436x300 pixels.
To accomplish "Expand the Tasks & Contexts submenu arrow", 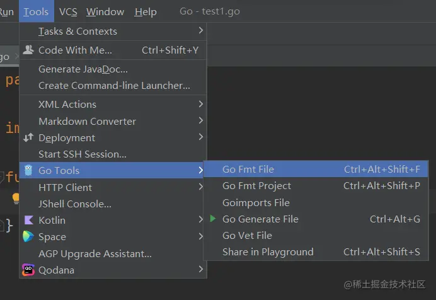I will (x=200, y=30).
